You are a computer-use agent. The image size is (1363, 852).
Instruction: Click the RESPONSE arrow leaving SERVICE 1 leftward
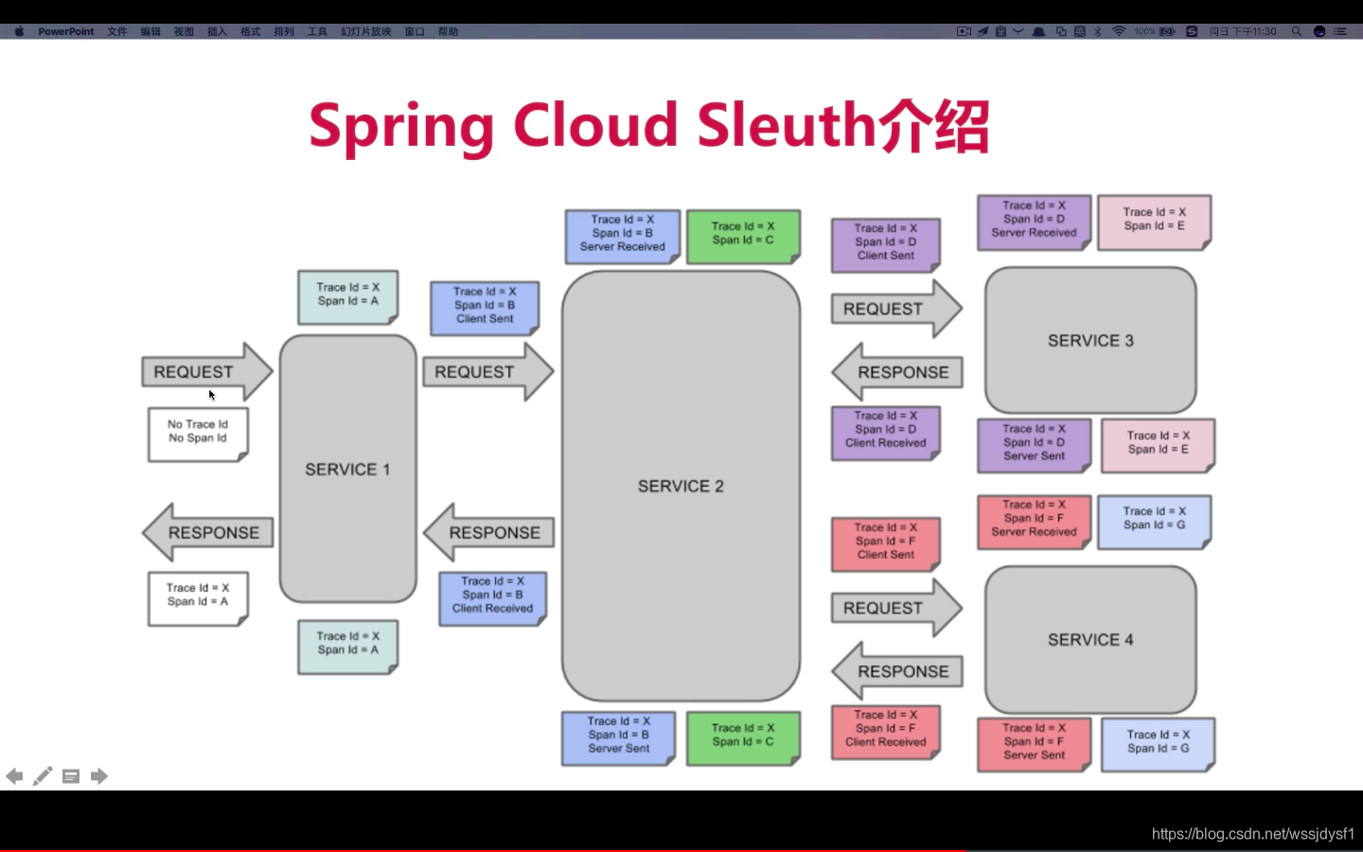tap(207, 532)
